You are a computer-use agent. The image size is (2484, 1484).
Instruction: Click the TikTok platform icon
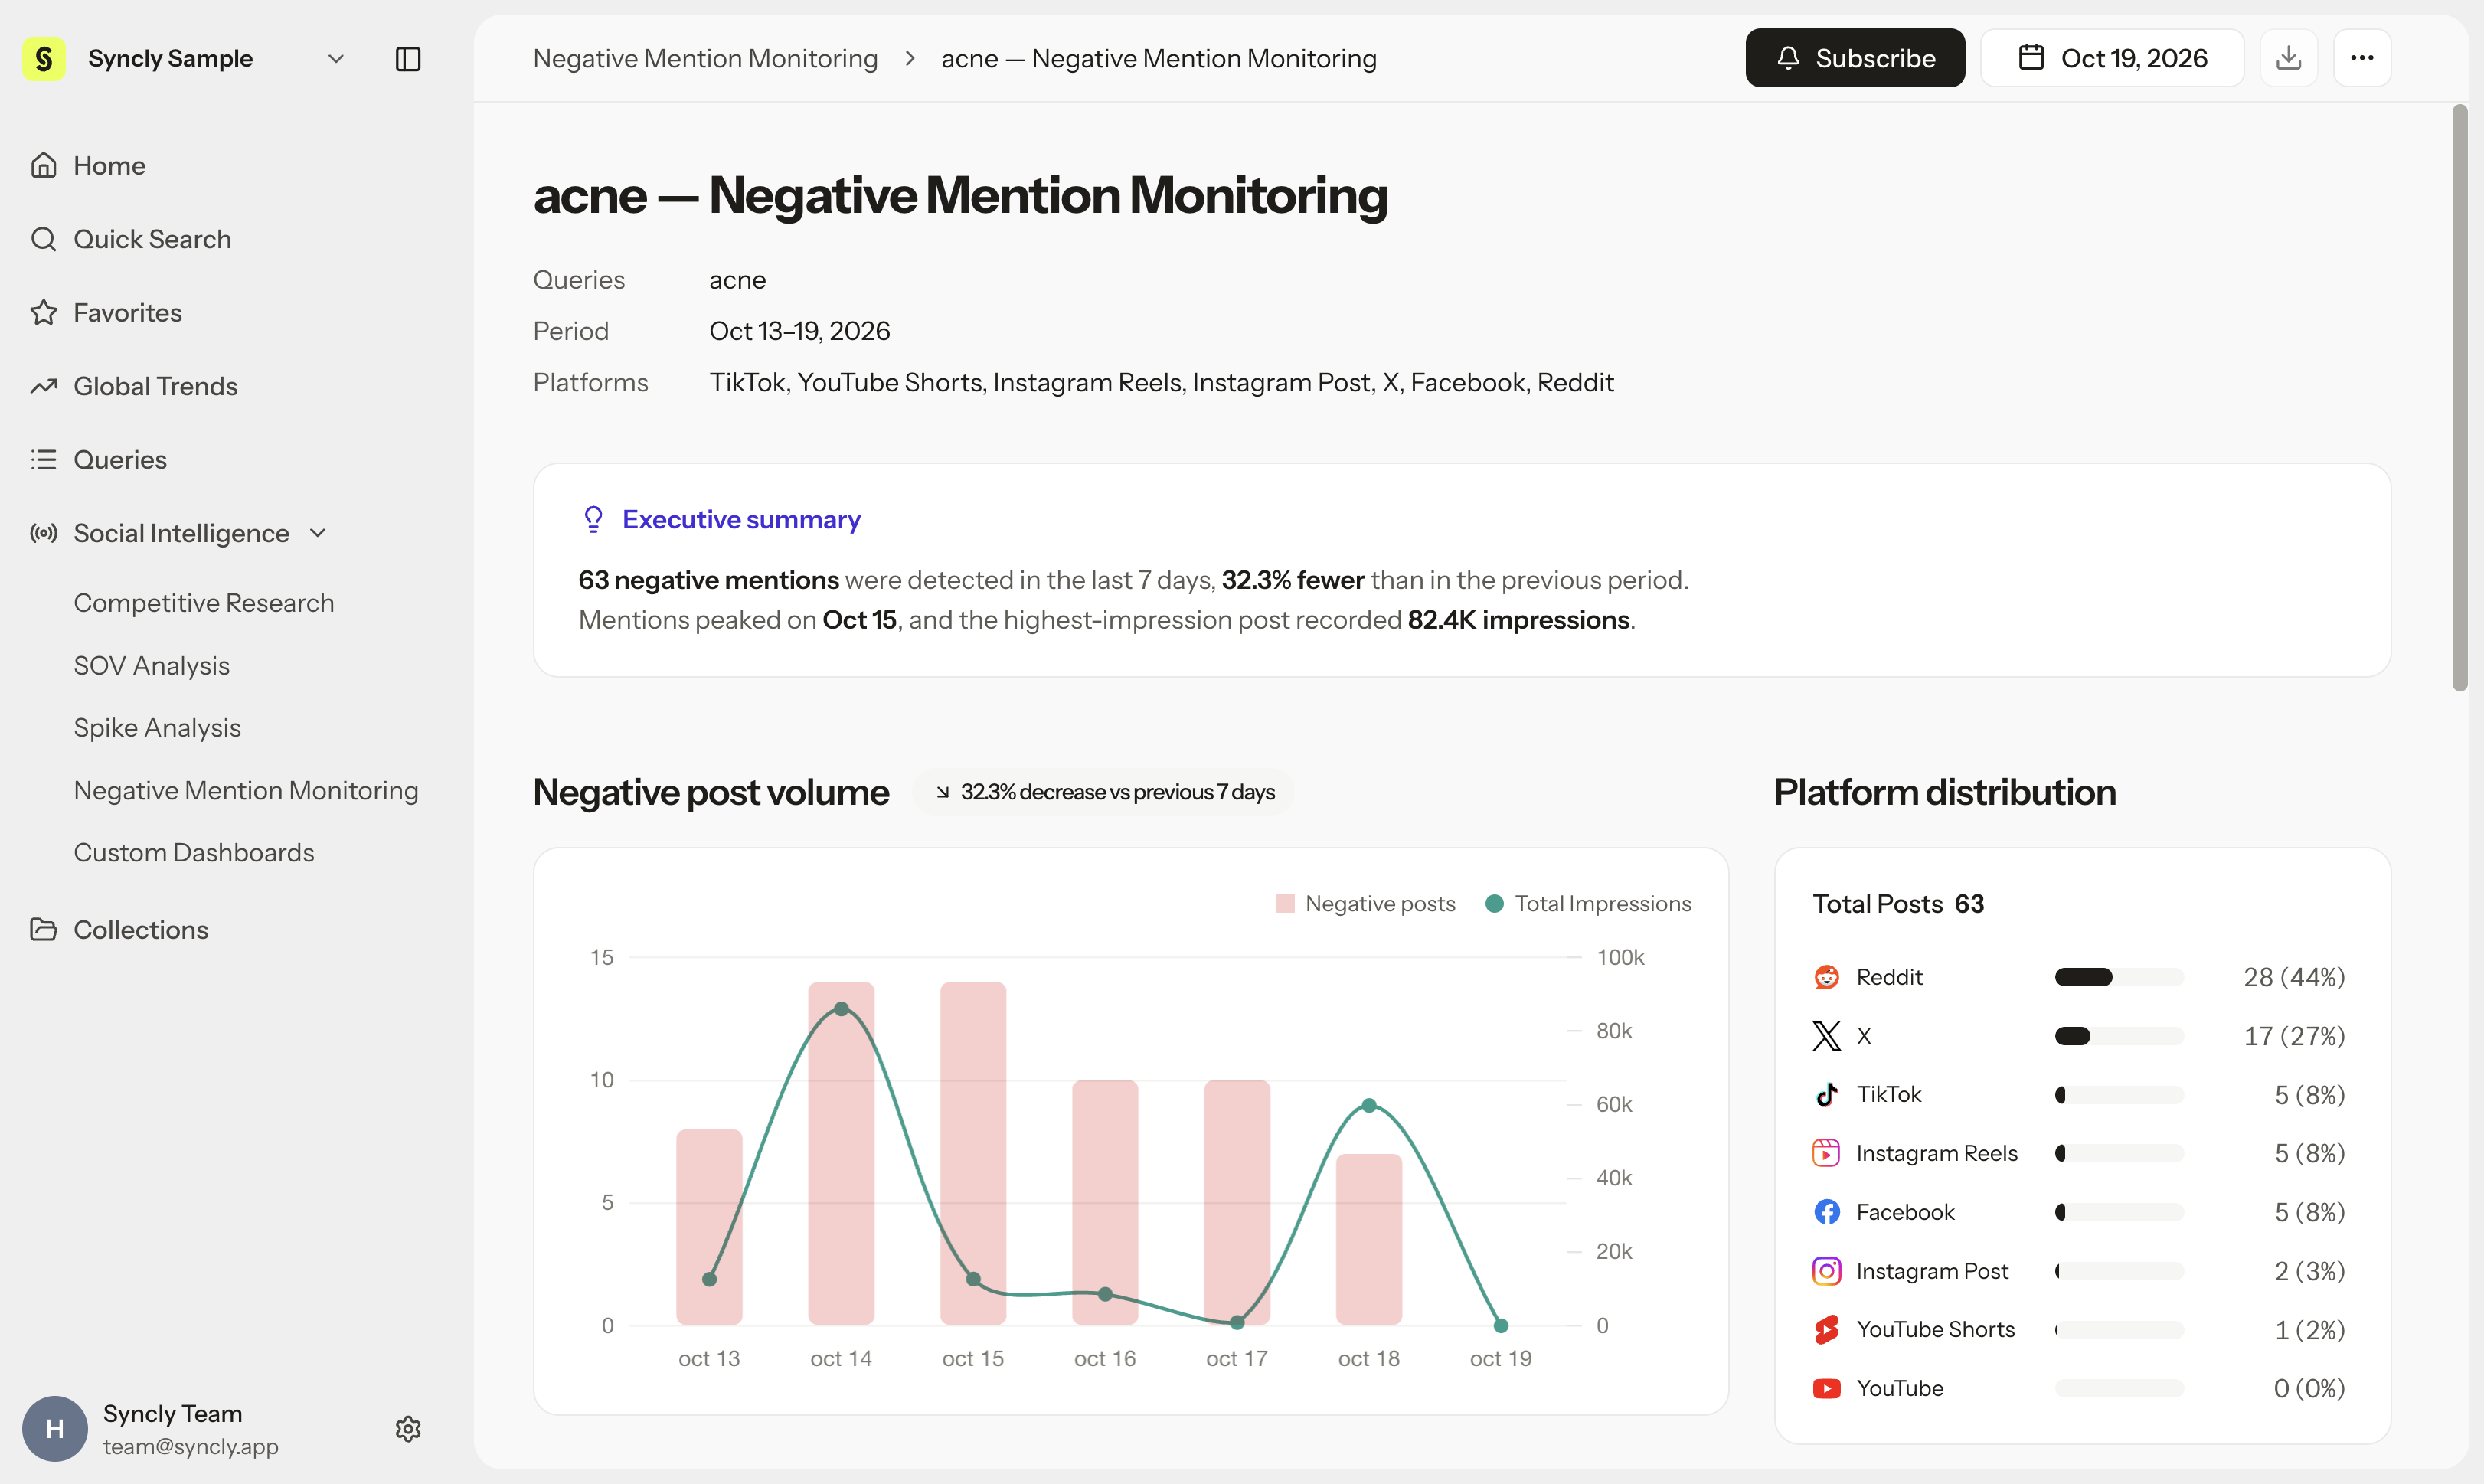tap(1826, 1094)
